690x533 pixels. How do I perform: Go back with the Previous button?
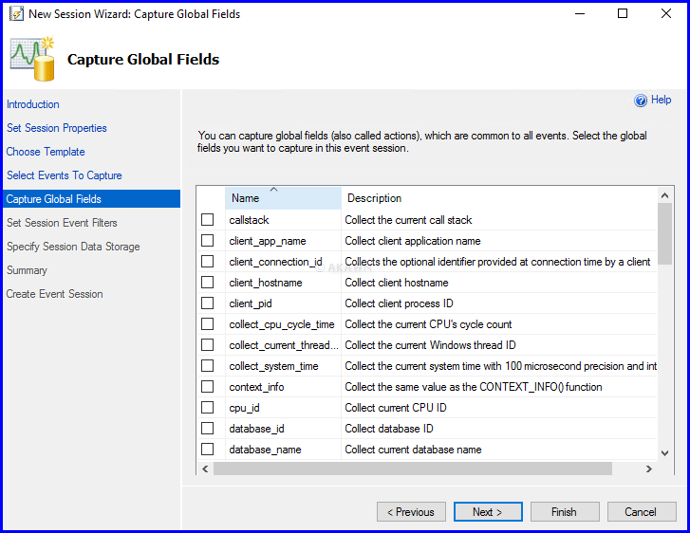pyautogui.click(x=411, y=512)
